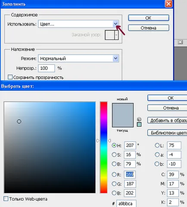Close the Заполнить dialog with X
The height and width of the screenshot is (207, 187).
168,3
